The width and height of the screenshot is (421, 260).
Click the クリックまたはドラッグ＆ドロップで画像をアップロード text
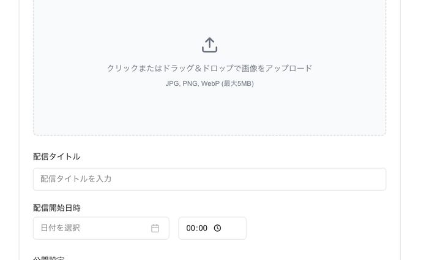209,68
